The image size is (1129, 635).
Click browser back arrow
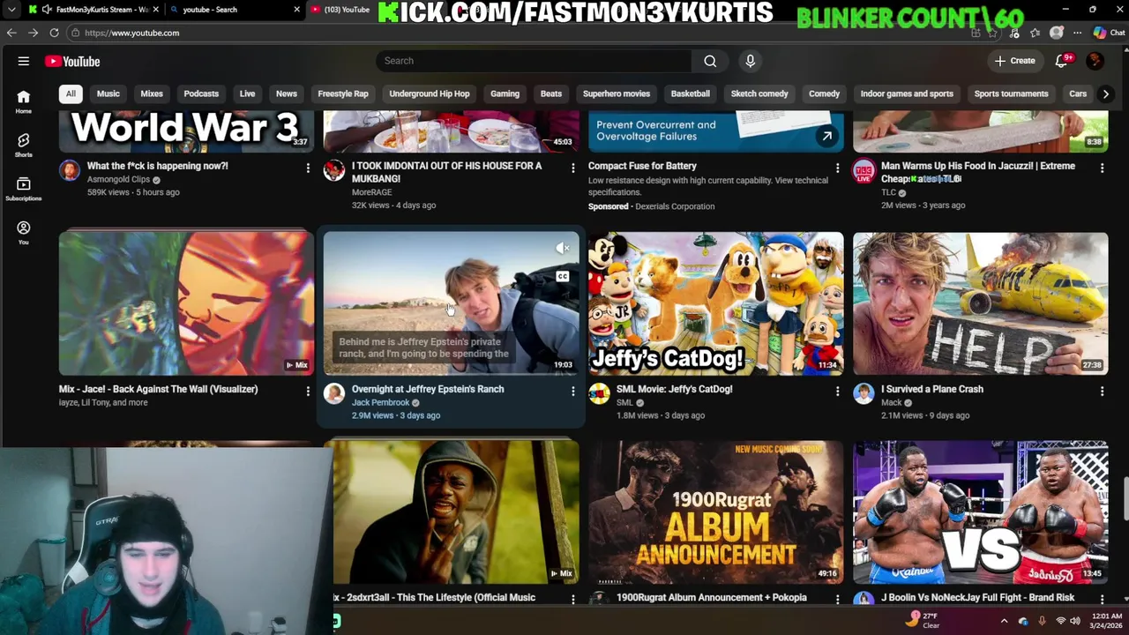point(11,33)
